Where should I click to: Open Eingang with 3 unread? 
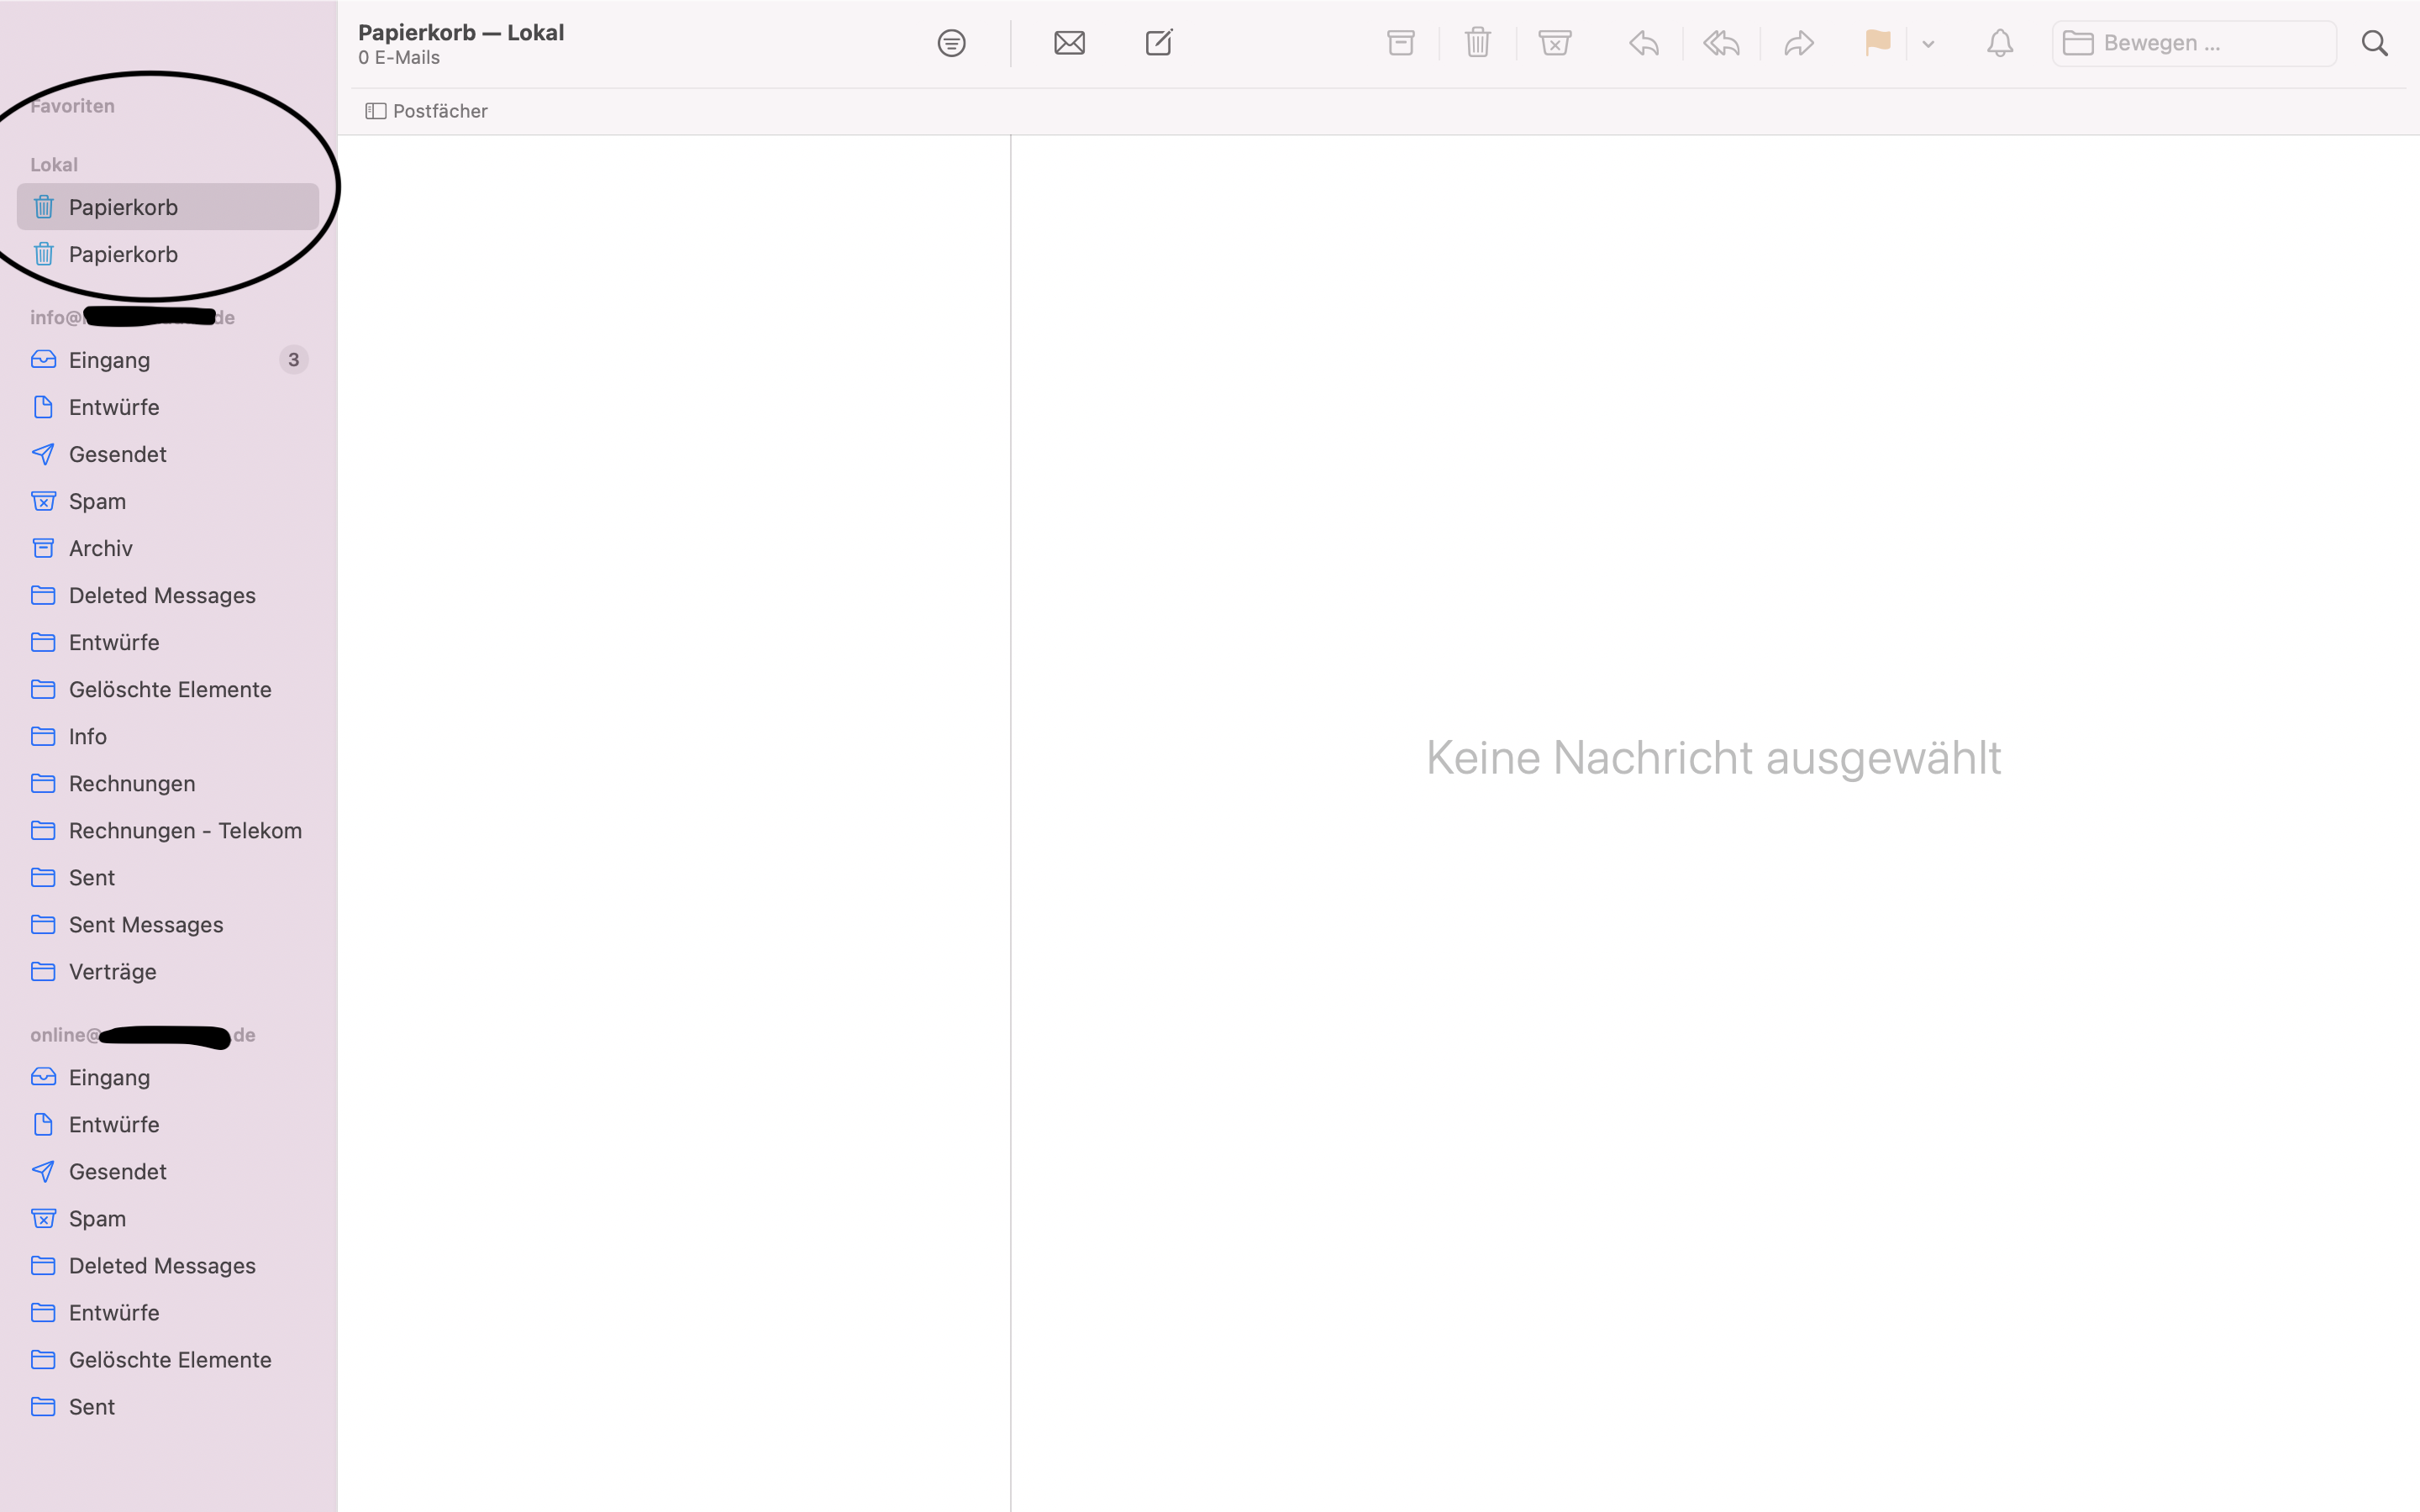[110, 360]
